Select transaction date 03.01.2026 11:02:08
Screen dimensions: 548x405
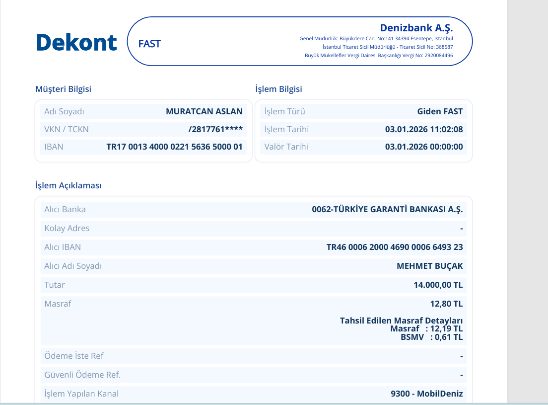424,129
